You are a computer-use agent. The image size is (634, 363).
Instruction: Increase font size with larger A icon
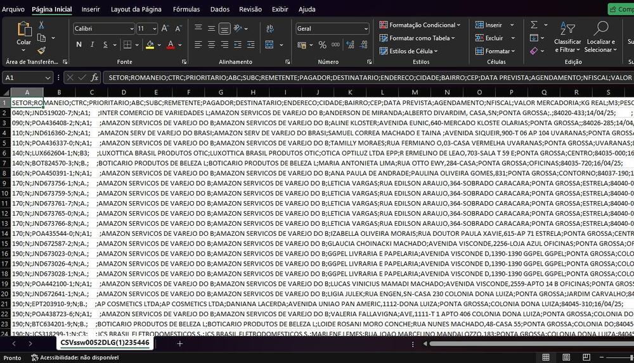click(x=165, y=28)
